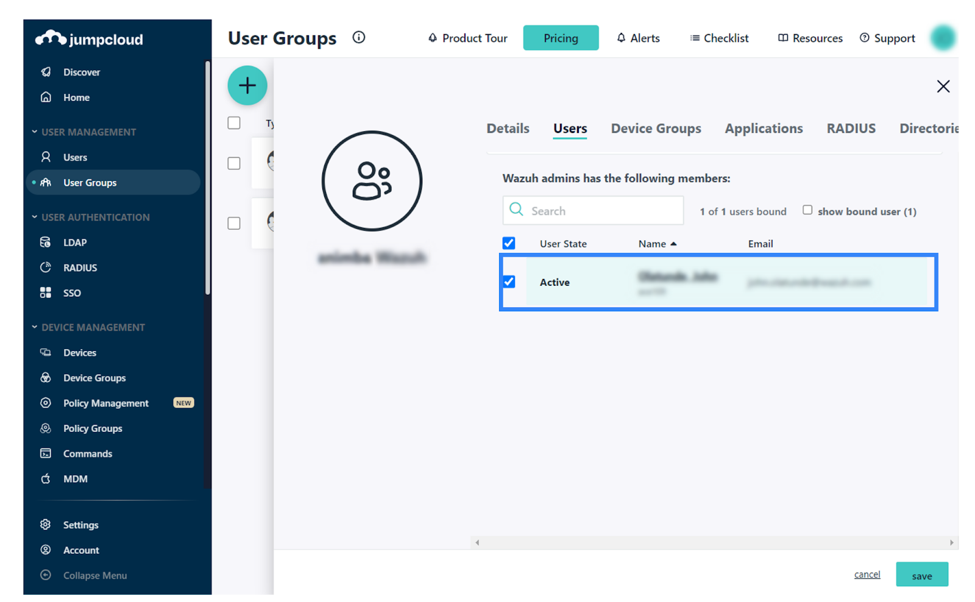Screen dimensions: 975x602
Task: Select the Users tab
Action: 570,129
